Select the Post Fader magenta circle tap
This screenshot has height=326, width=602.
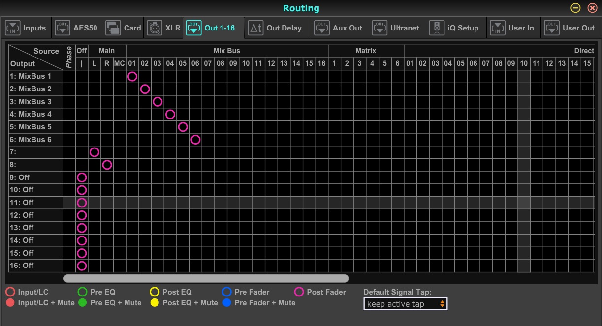(x=299, y=292)
